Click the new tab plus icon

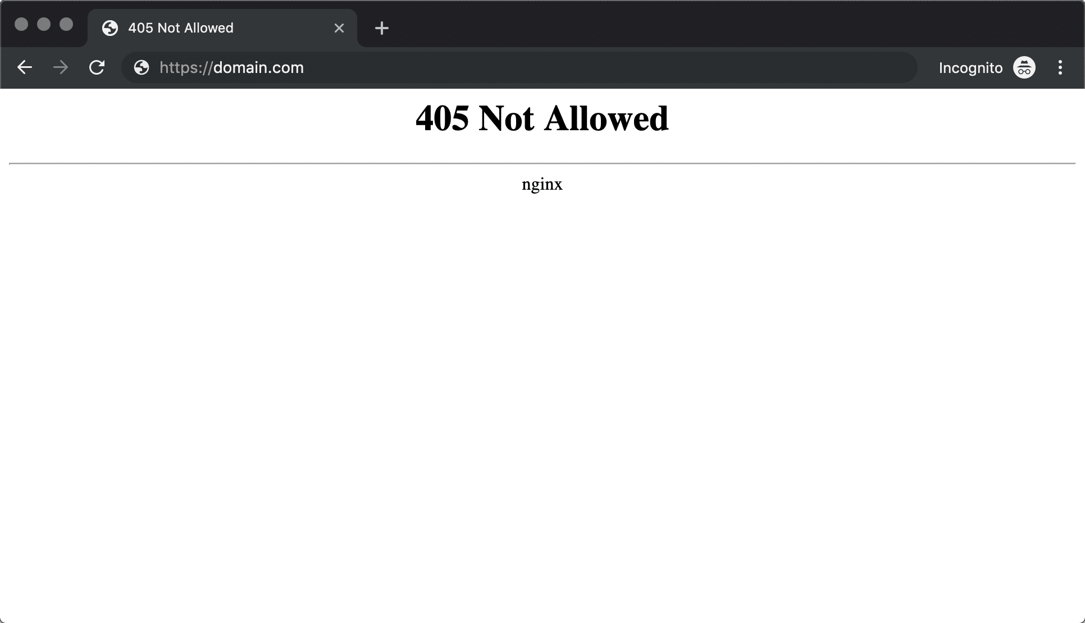(381, 28)
